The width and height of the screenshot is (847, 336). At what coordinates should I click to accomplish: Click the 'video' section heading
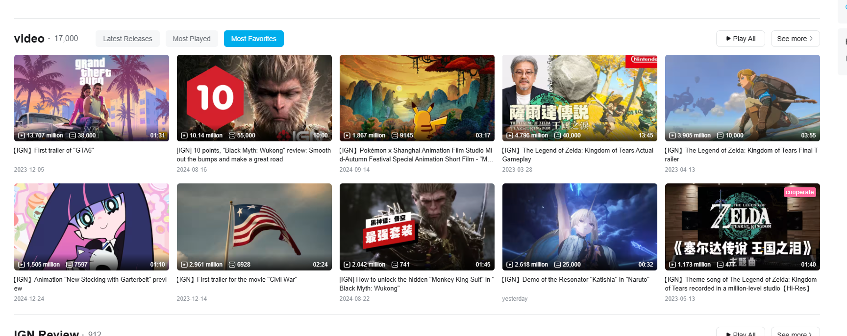pos(29,39)
